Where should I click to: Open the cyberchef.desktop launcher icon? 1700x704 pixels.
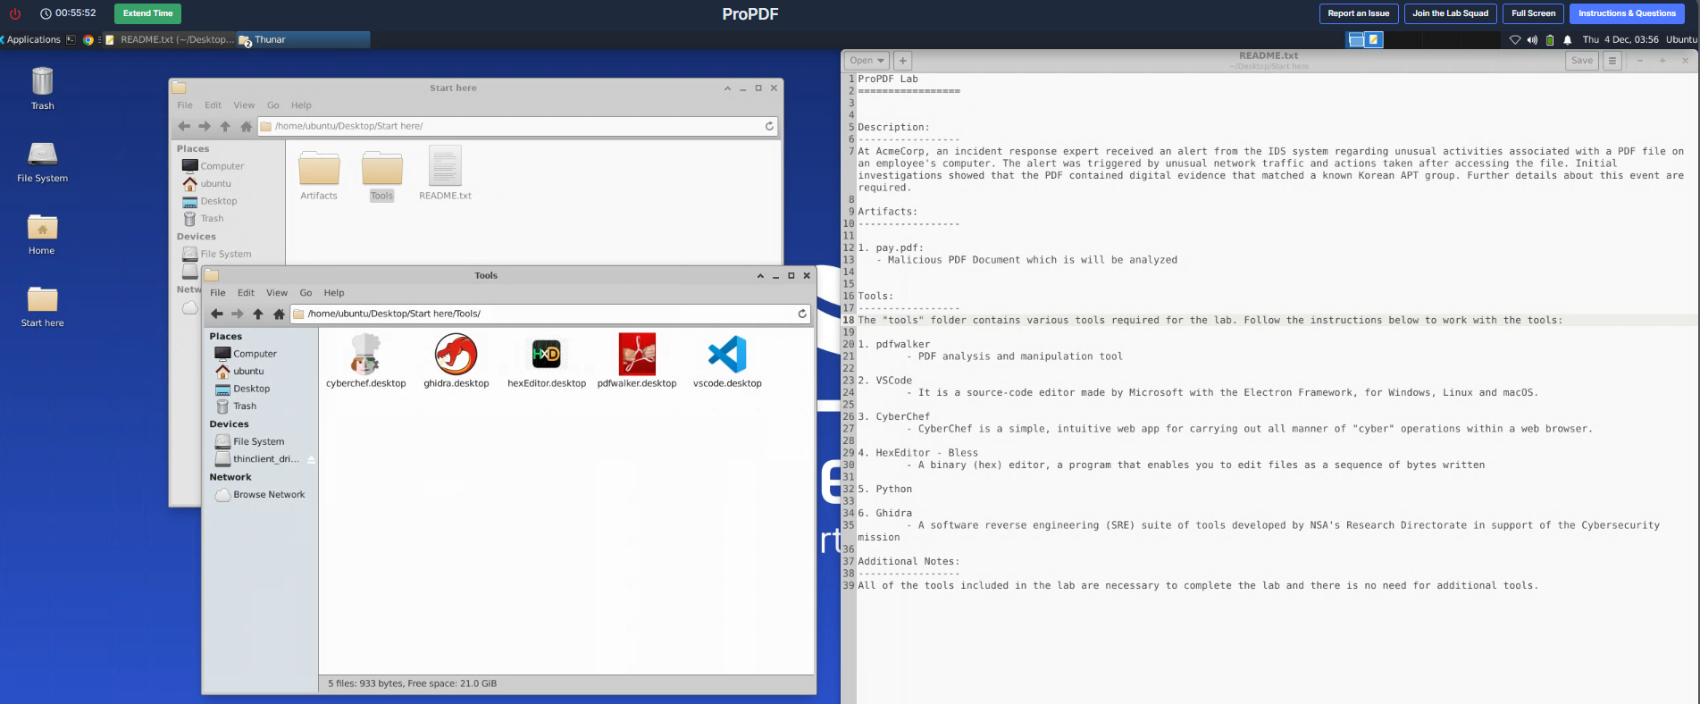pos(365,356)
